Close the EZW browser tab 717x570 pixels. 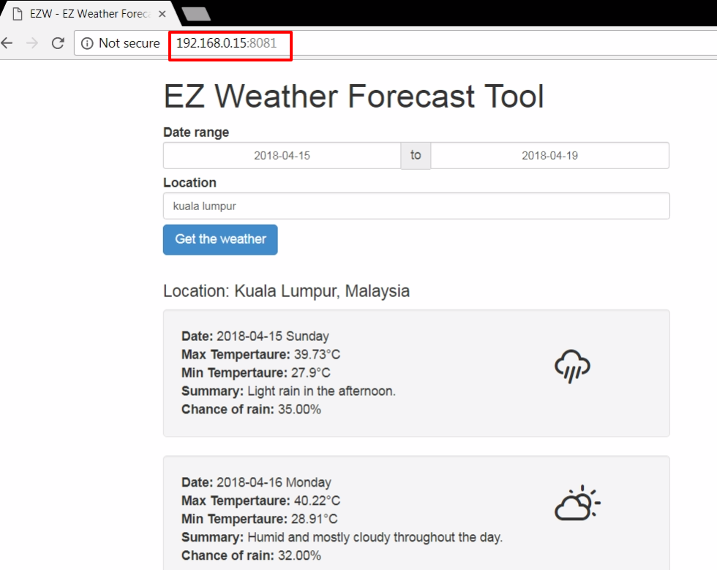(x=162, y=14)
